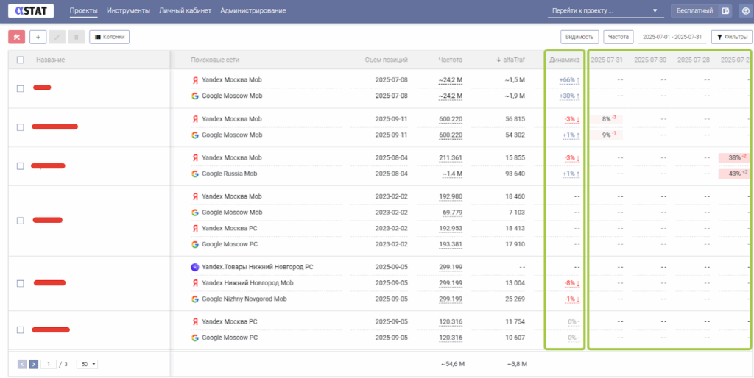This screenshot has height=378, width=754.
Task: Check the last visible project row checkbox
Action: click(x=21, y=329)
